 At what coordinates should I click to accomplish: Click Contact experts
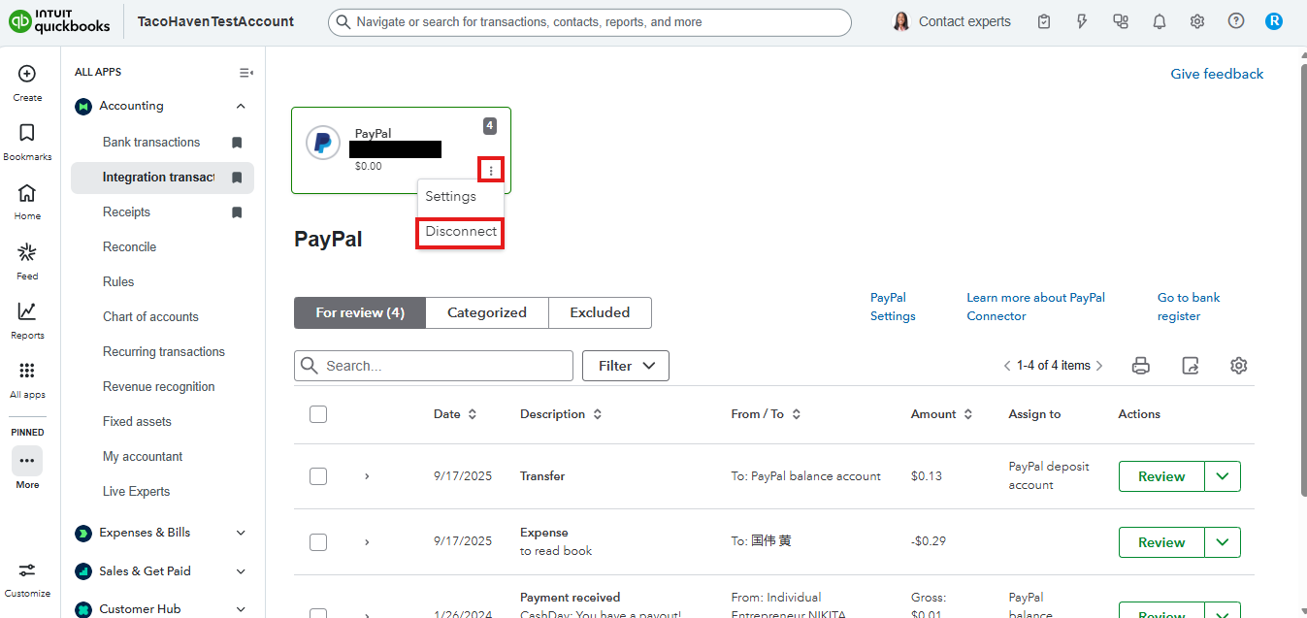(x=951, y=21)
